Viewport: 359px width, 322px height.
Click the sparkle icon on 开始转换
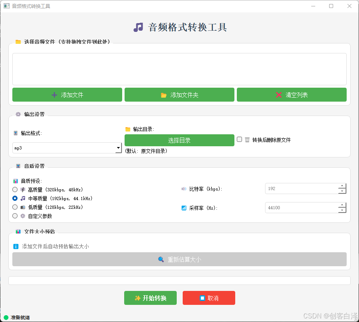(137, 298)
